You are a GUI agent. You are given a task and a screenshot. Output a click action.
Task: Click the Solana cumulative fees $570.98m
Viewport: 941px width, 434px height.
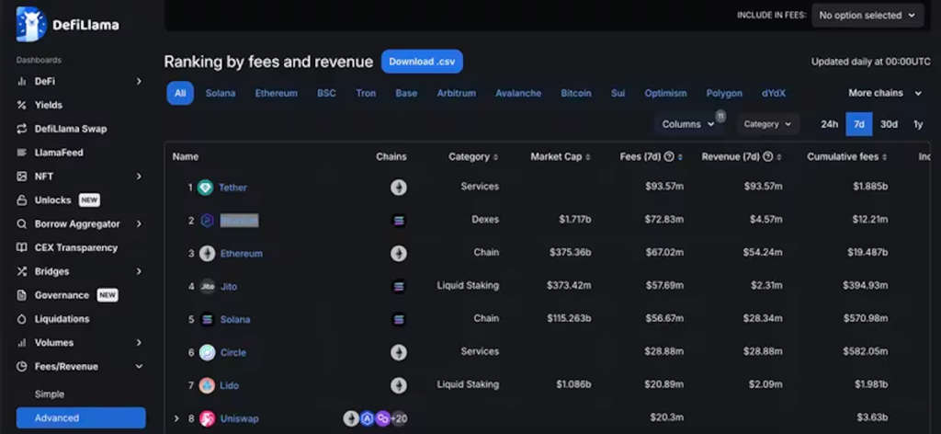866,319
